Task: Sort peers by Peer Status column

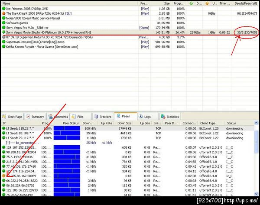Action: (67, 123)
